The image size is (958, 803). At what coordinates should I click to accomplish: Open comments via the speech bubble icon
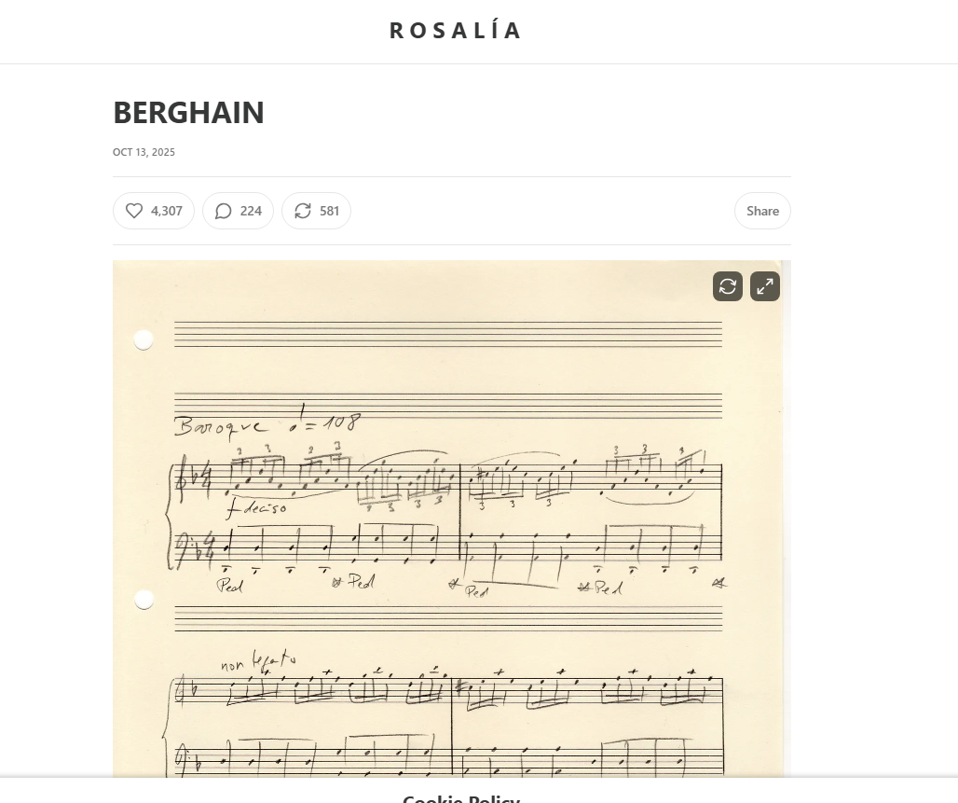pyautogui.click(x=224, y=211)
